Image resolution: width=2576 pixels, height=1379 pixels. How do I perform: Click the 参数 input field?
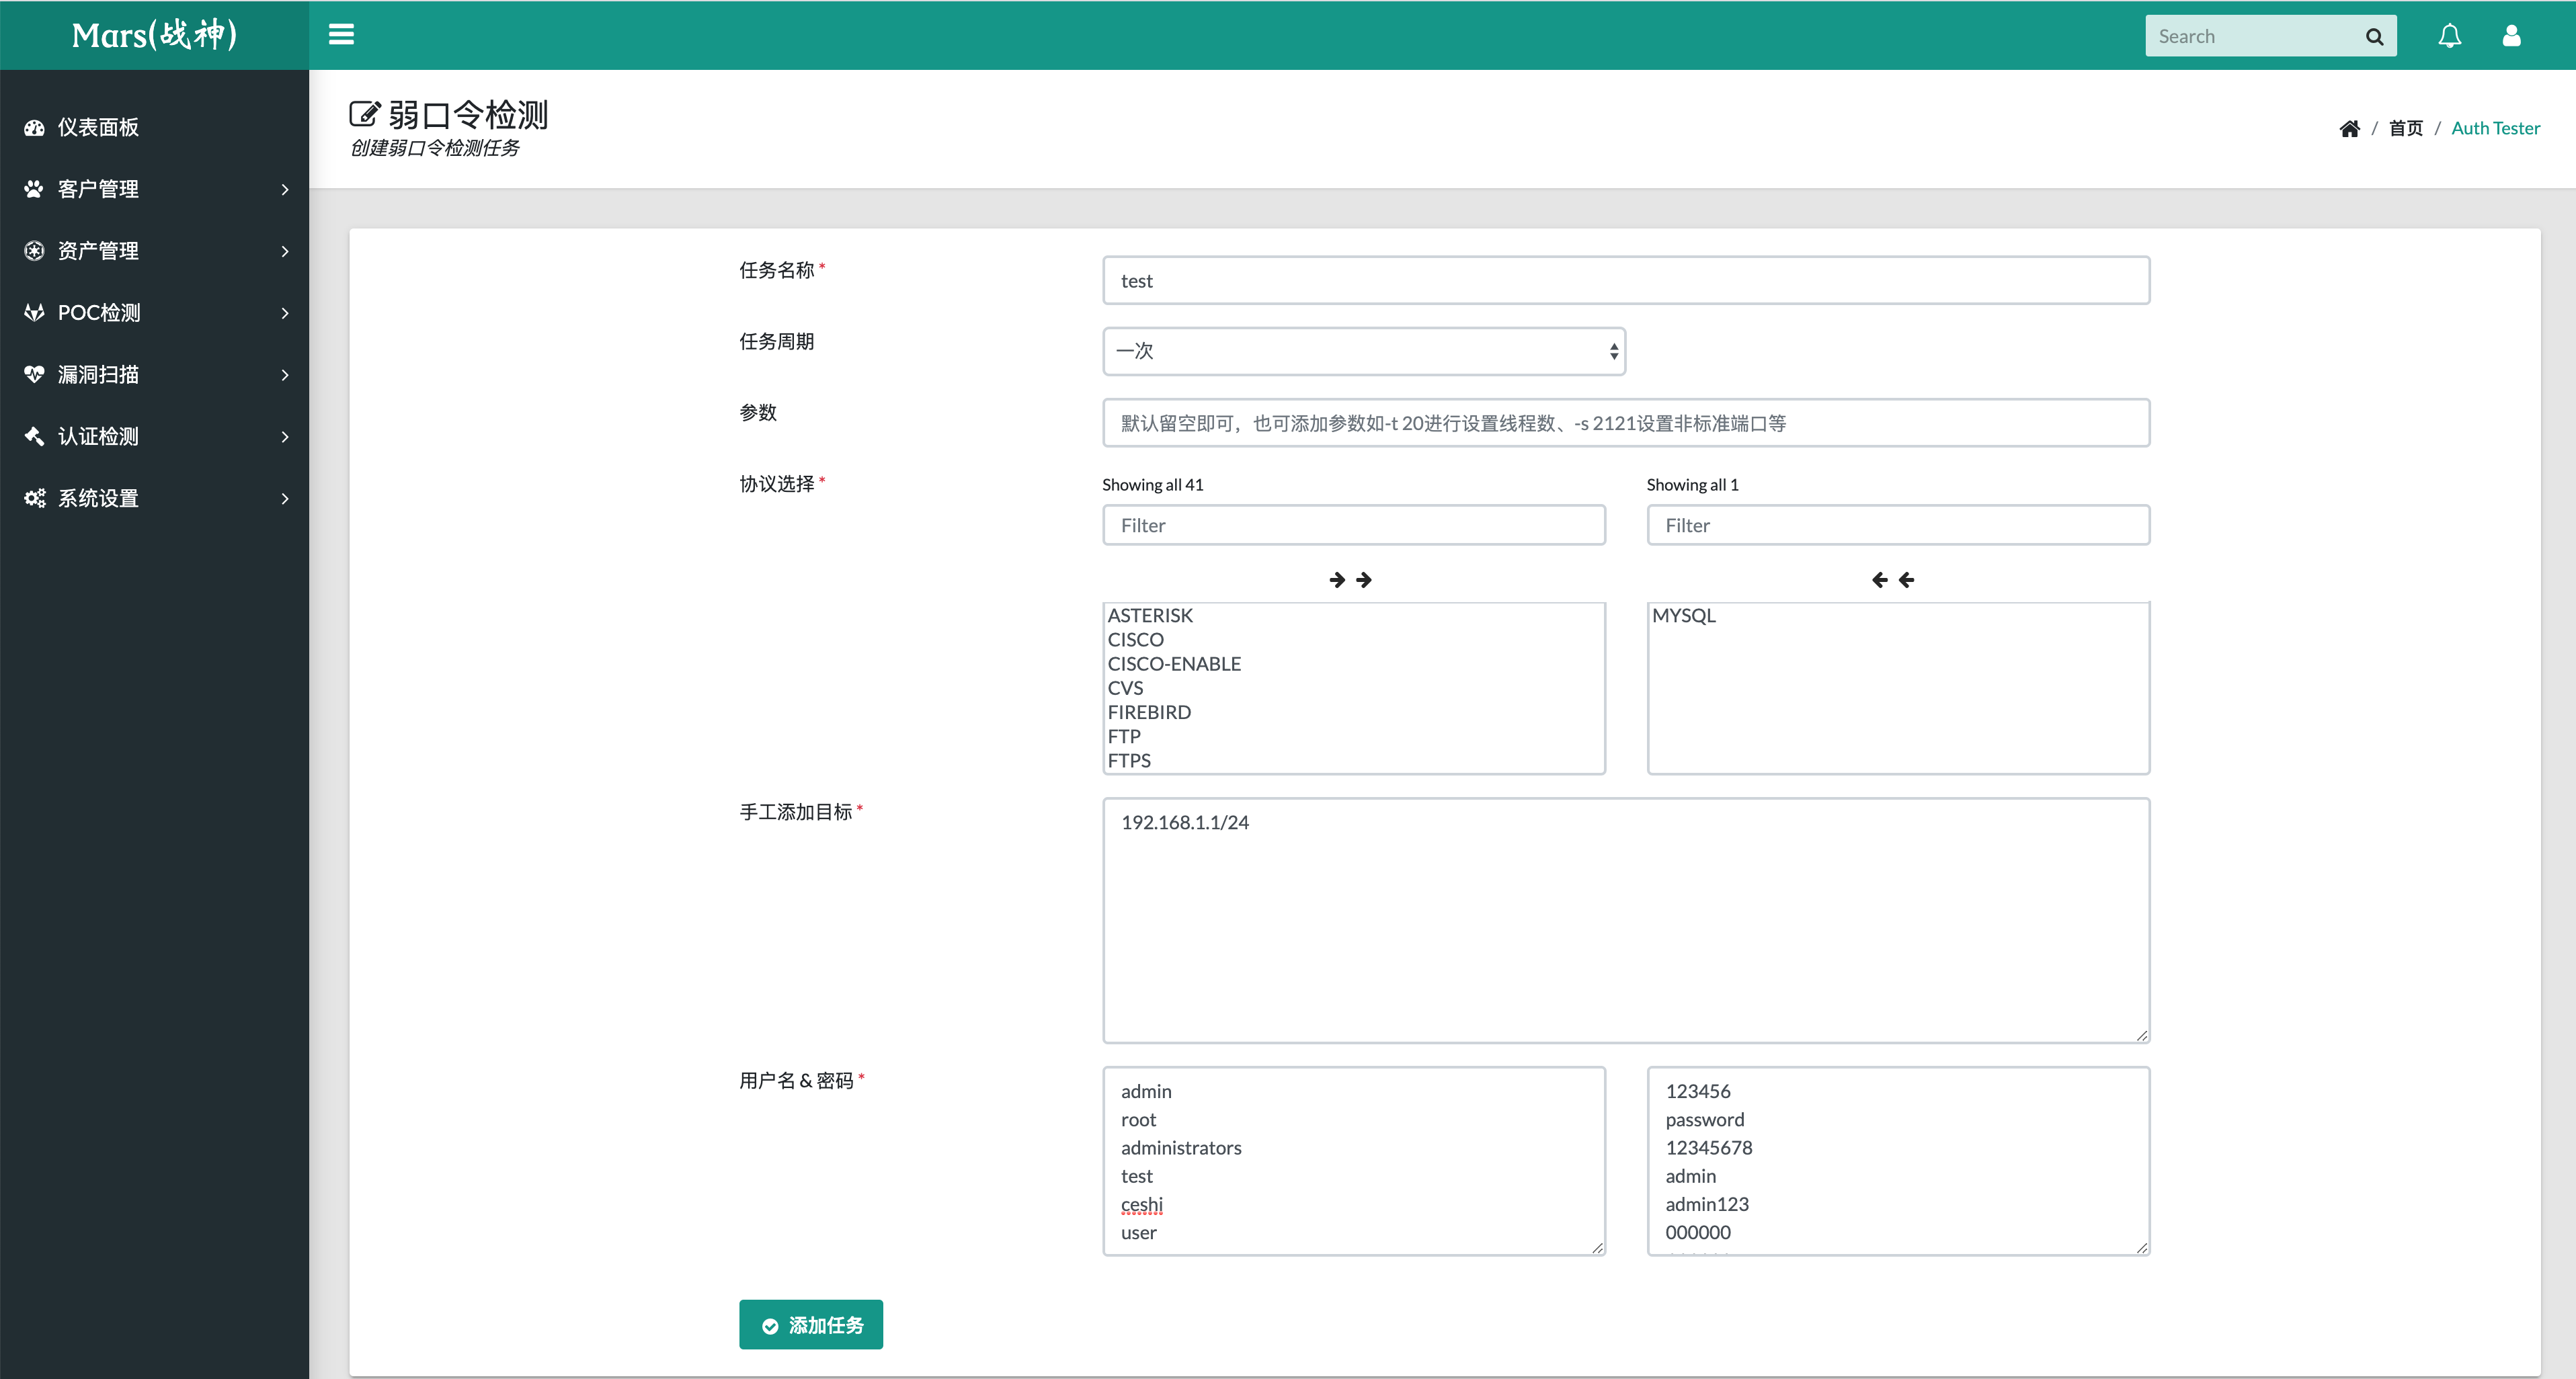pos(1625,423)
